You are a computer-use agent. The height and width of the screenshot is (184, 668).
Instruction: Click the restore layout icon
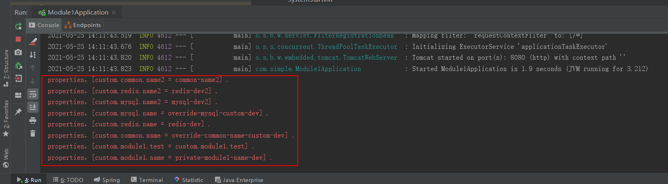pos(18,95)
